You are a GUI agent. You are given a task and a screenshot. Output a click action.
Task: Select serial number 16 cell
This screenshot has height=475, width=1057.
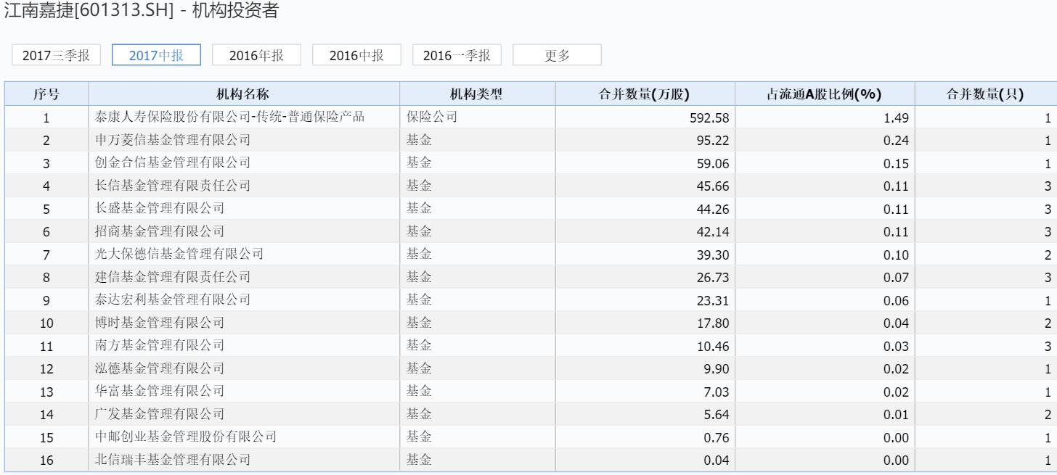point(46,460)
